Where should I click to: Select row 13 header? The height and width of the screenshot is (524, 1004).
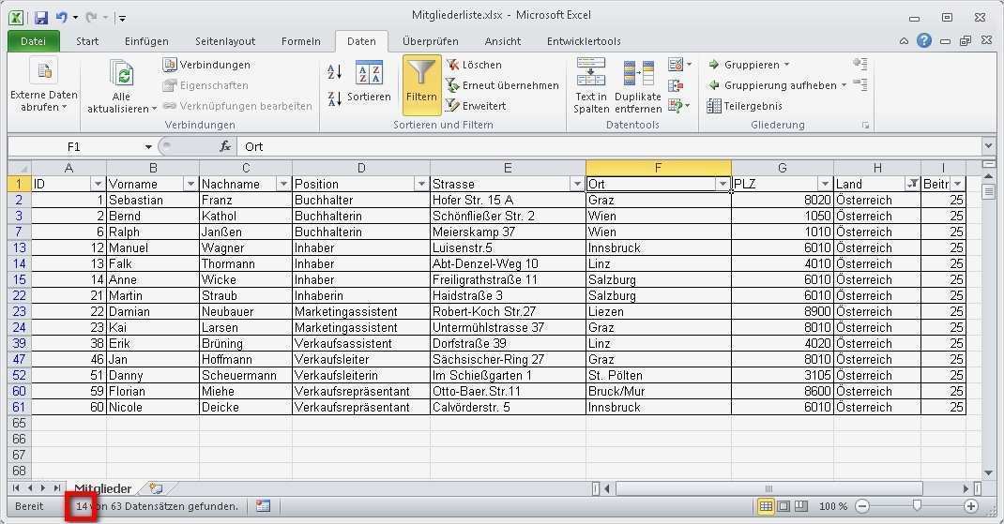(19, 247)
